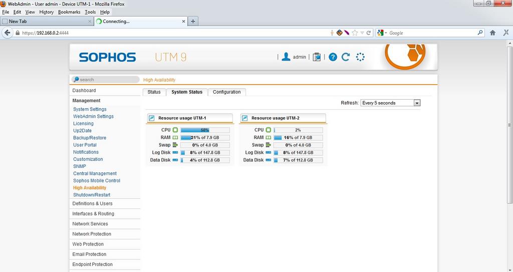The width and height of the screenshot is (513, 272).
Task: Open the Configuration tab
Action: (x=227, y=92)
